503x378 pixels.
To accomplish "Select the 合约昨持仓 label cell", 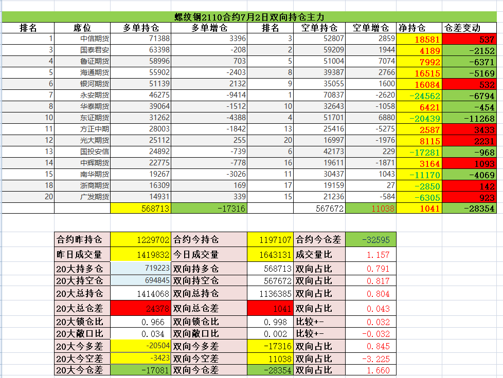I will [82, 239].
